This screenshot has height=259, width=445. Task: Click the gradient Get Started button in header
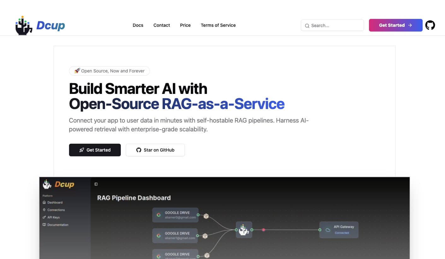point(395,25)
